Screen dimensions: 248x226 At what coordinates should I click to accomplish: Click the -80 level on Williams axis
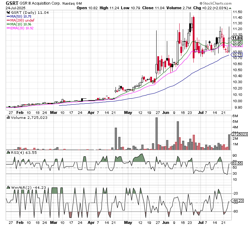(235, 211)
